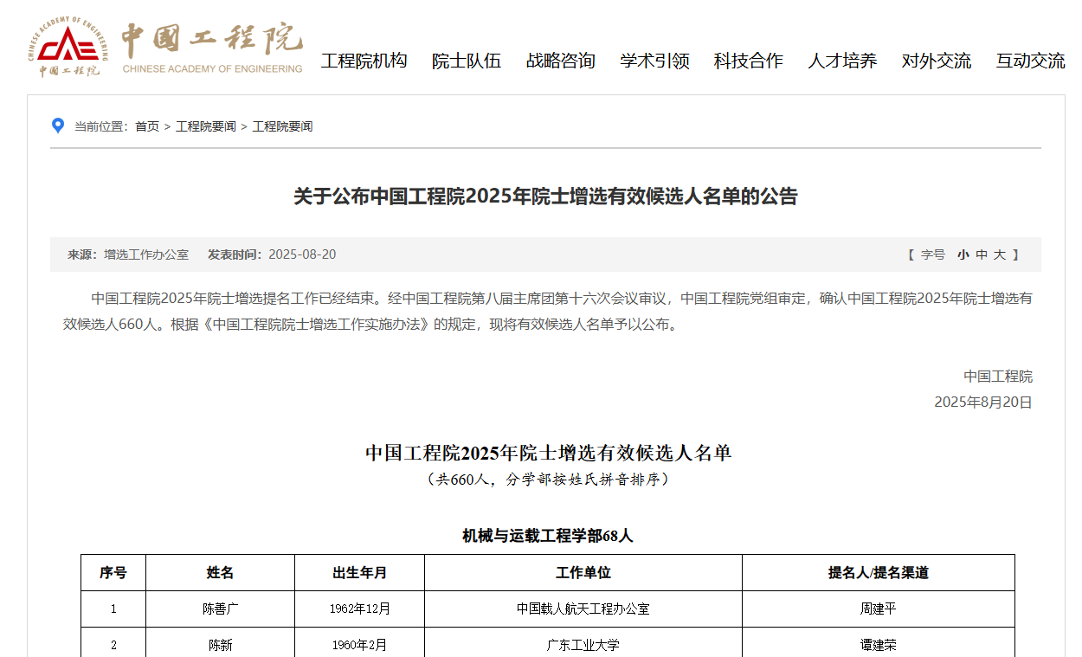Open the 互动交流 menu

click(x=1030, y=61)
